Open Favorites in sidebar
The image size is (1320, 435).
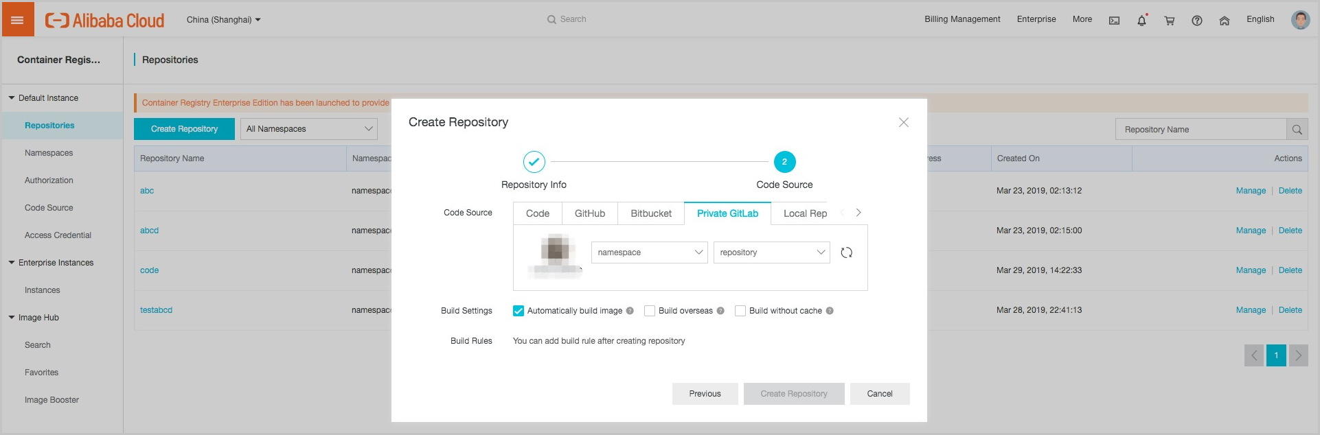[x=41, y=373]
